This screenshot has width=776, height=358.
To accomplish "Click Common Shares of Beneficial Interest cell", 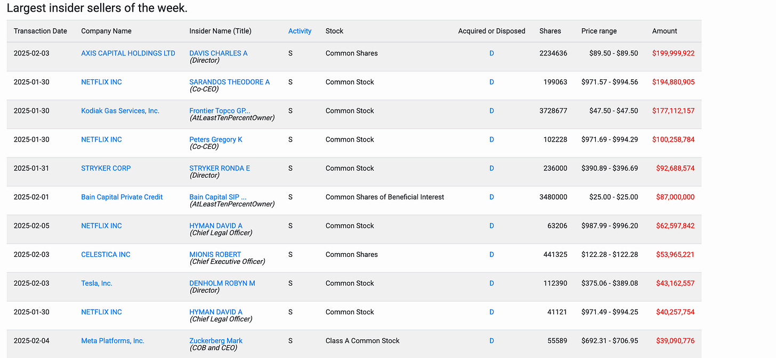I will click(x=385, y=197).
